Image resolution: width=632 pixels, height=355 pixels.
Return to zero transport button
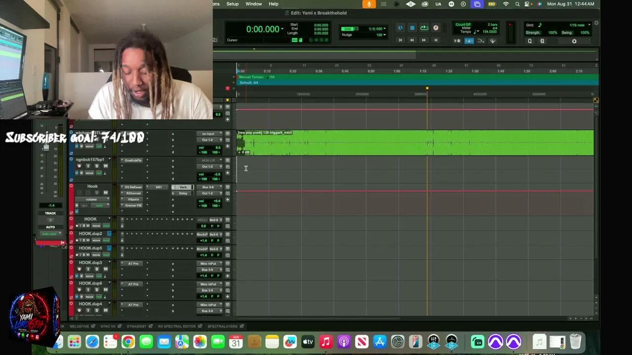(400, 40)
